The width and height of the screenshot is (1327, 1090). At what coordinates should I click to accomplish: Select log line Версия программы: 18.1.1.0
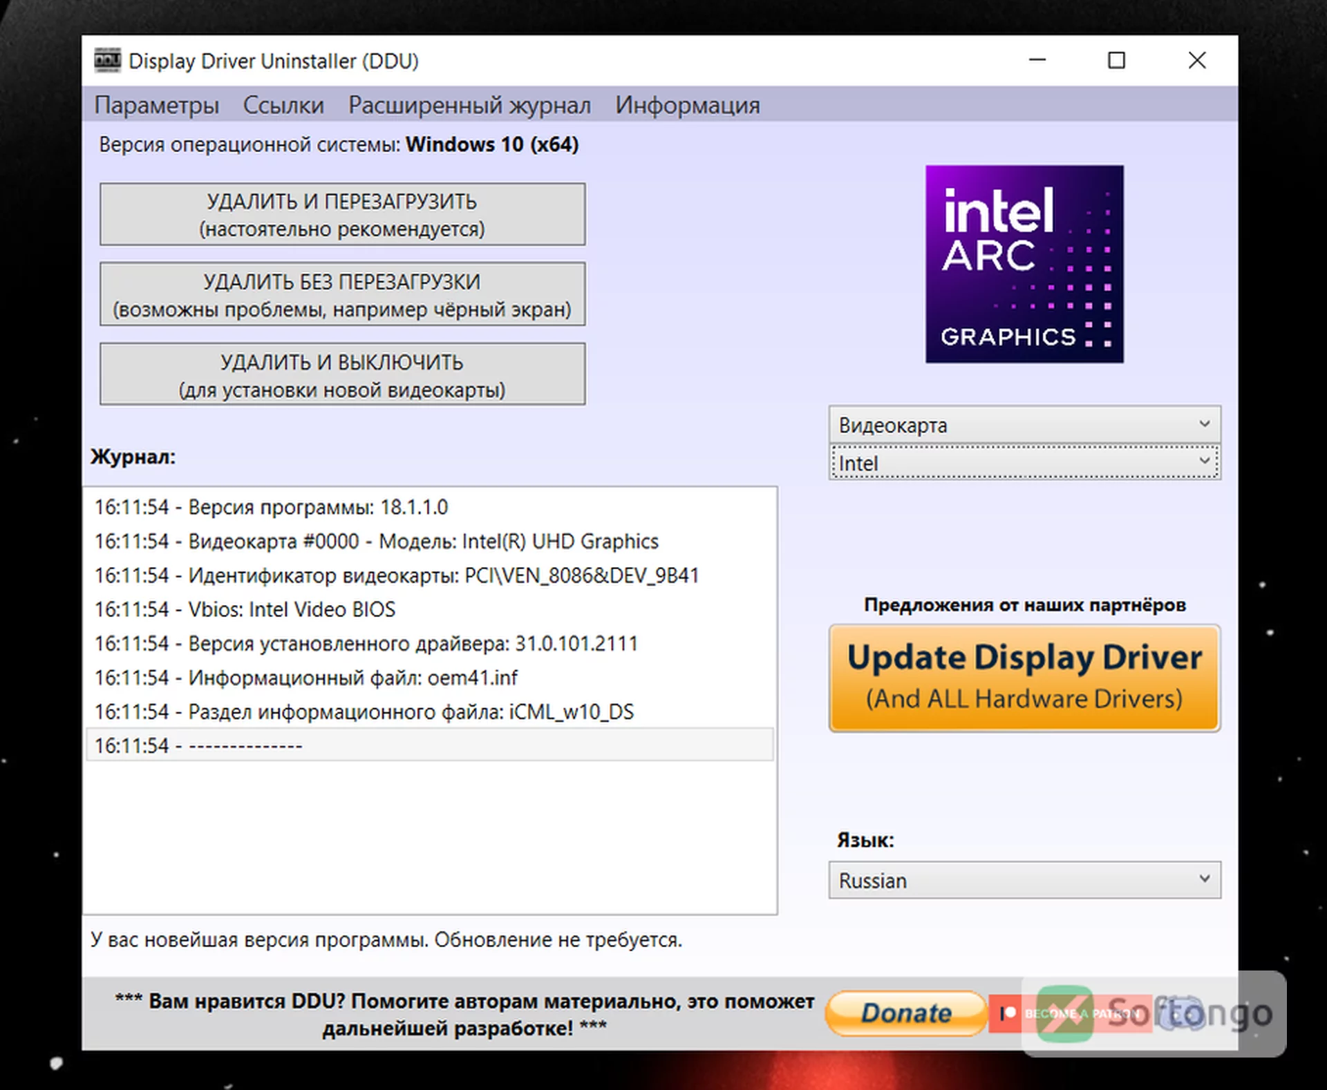pos(429,507)
